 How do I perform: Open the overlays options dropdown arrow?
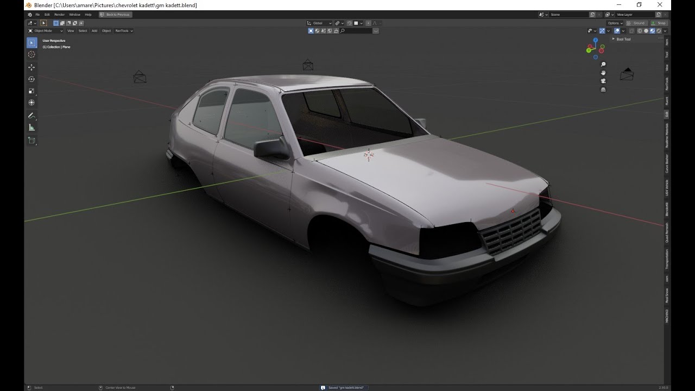click(x=623, y=31)
